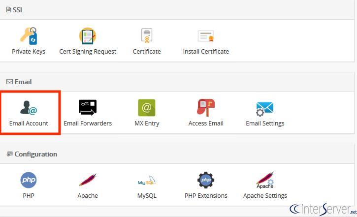Click the Email Forwarders icon

coord(88,108)
